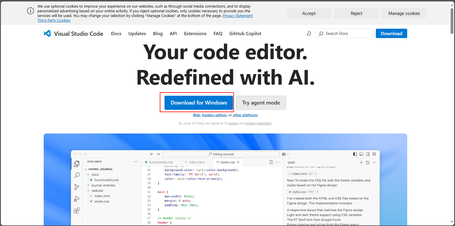Open the Run and Debug icon
This screenshot has width=455, height=226.
pos(77,199)
